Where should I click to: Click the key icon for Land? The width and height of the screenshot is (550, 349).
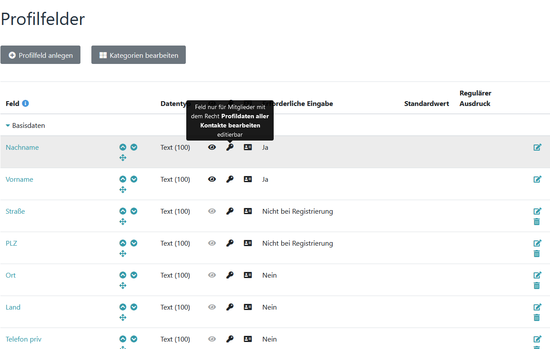pyautogui.click(x=230, y=307)
